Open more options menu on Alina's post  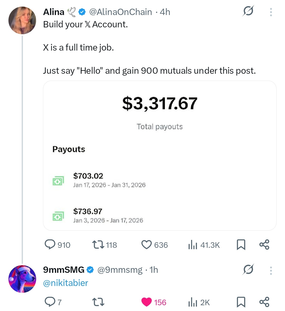(271, 12)
